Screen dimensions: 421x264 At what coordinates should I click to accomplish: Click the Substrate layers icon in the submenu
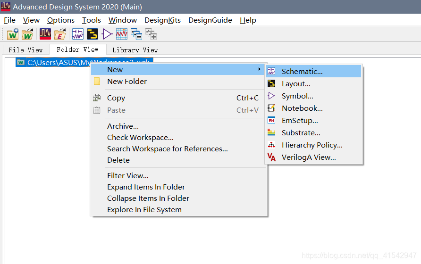coord(271,132)
